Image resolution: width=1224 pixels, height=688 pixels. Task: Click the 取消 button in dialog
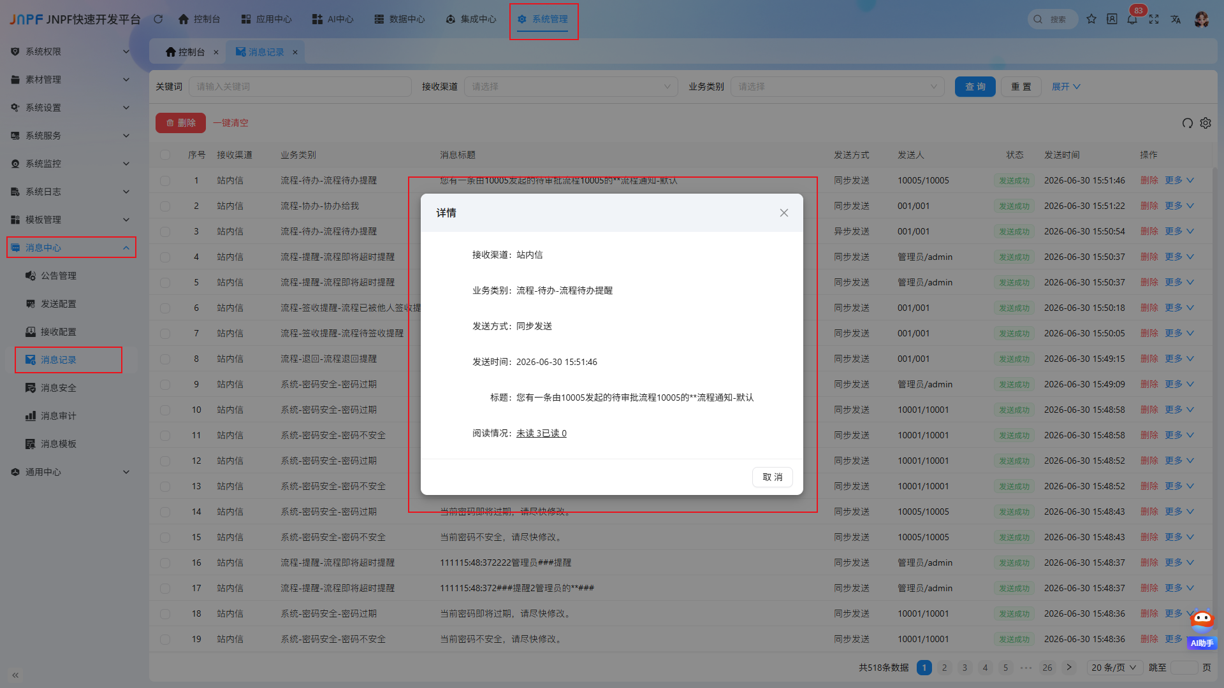(773, 477)
